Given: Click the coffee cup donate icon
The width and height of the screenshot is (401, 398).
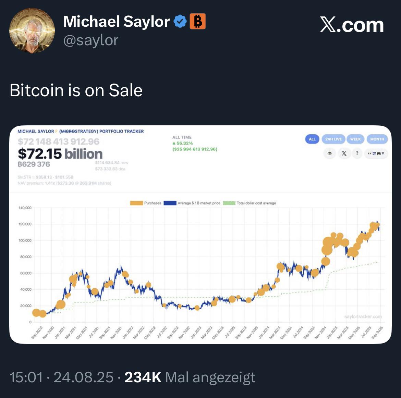Looking at the screenshot, I should (x=330, y=153).
